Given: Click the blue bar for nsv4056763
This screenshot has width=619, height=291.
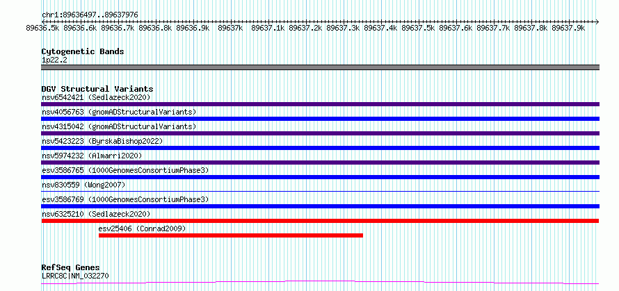Looking at the screenshot, I should pyautogui.click(x=320, y=119).
